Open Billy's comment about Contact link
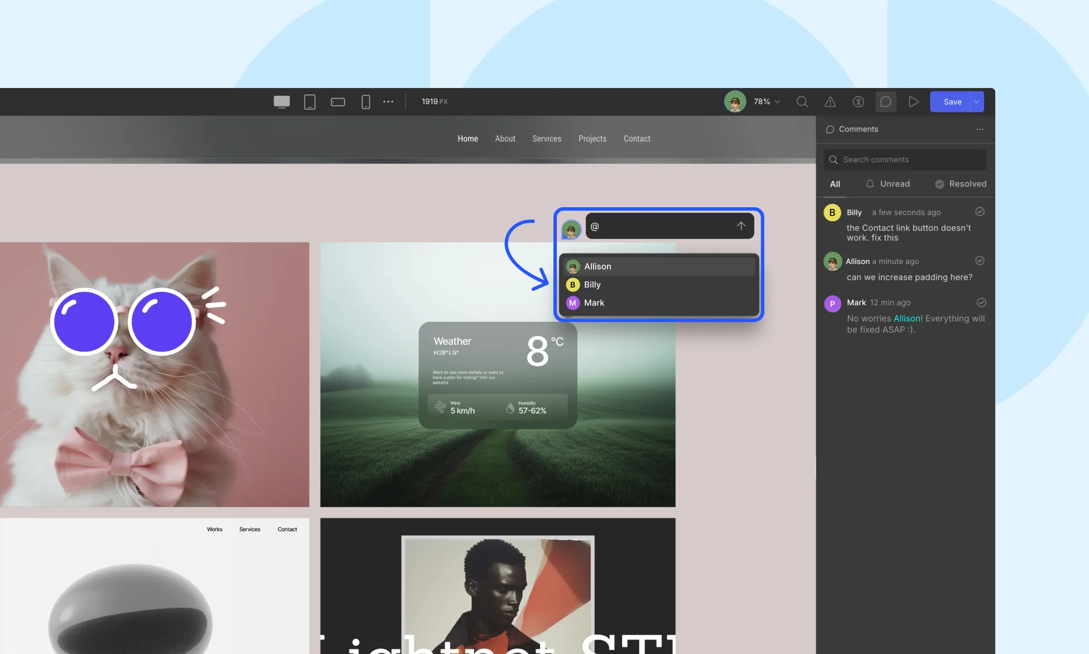 [x=908, y=233]
